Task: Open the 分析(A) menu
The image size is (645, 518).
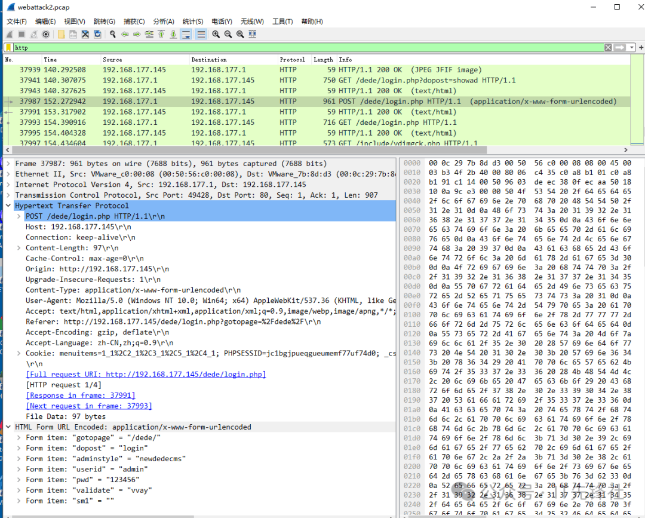Action: (x=163, y=22)
